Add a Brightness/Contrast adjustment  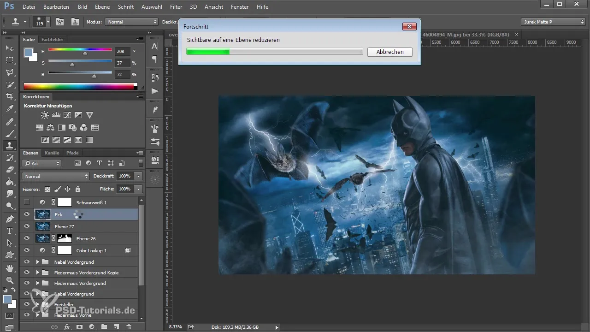[45, 115]
